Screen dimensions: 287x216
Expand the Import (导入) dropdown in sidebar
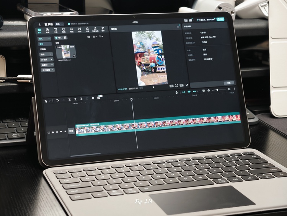point(44,39)
